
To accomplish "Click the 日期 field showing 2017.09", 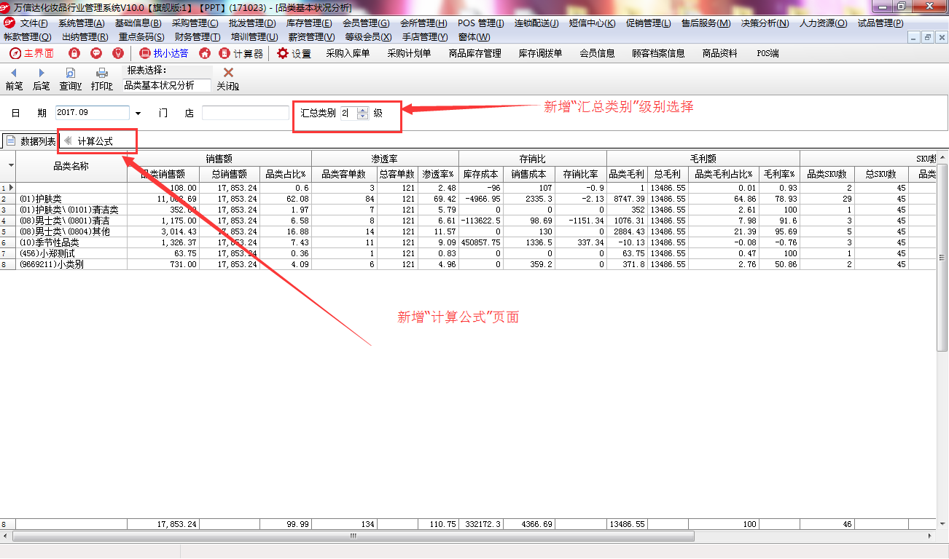I will point(92,113).
